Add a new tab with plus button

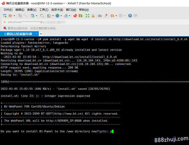point(41,34)
